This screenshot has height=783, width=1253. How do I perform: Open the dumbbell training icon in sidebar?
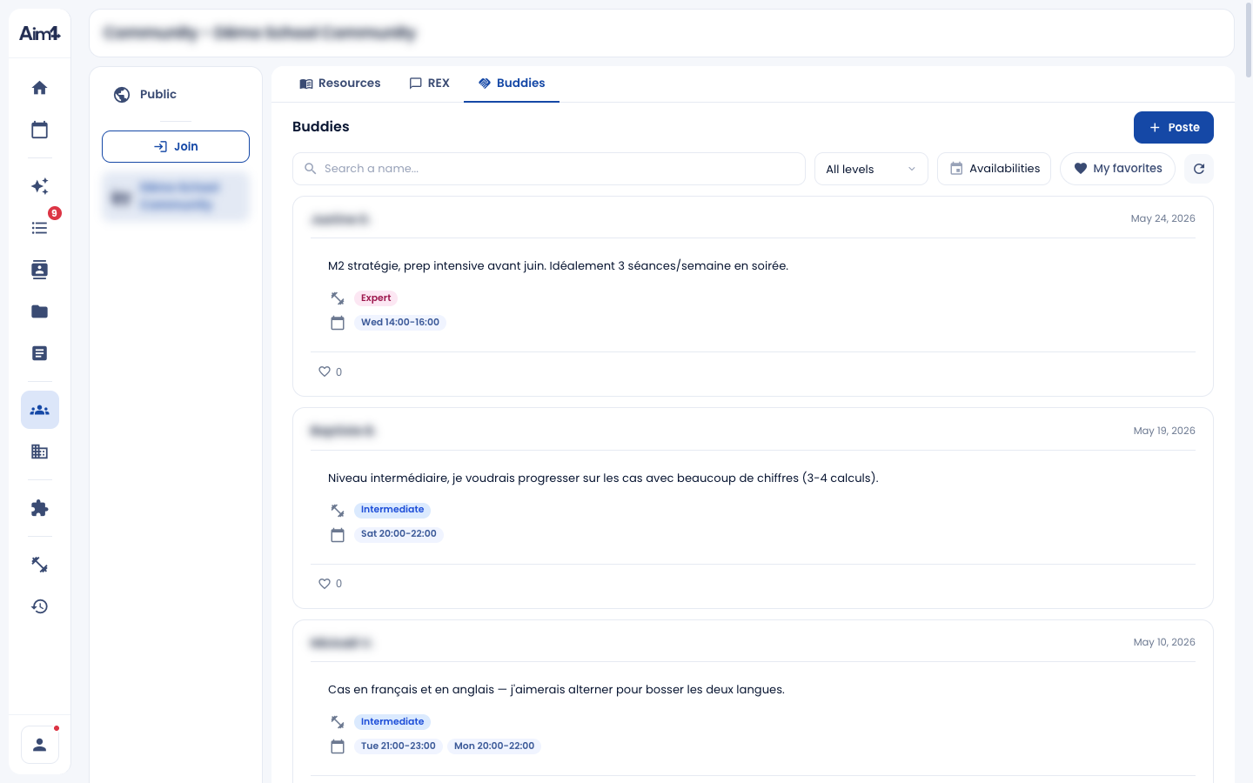[x=40, y=565]
